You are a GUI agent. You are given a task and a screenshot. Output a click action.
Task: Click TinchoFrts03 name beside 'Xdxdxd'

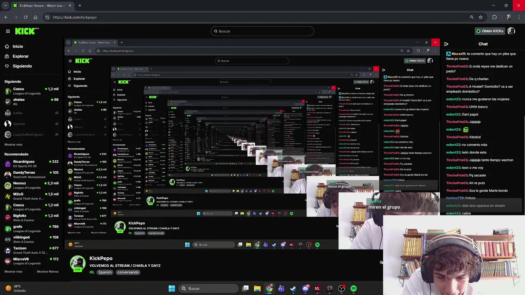457,137
